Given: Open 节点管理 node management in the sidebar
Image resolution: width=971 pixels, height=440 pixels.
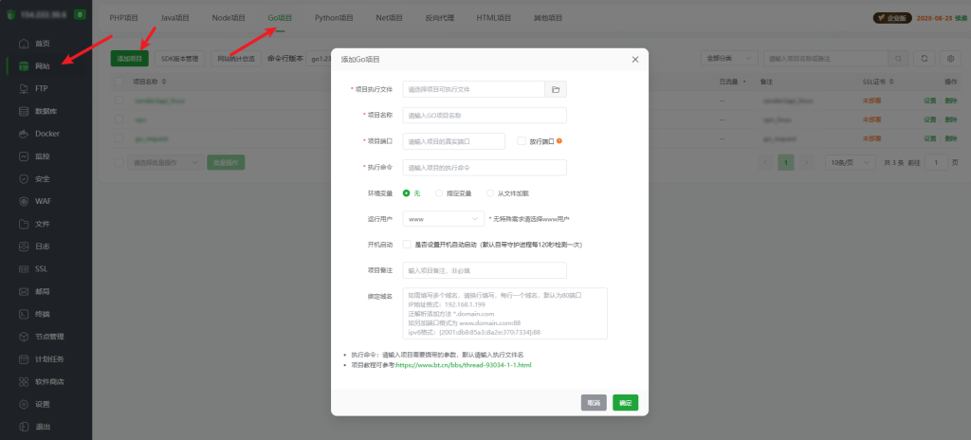Looking at the screenshot, I should point(49,337).
